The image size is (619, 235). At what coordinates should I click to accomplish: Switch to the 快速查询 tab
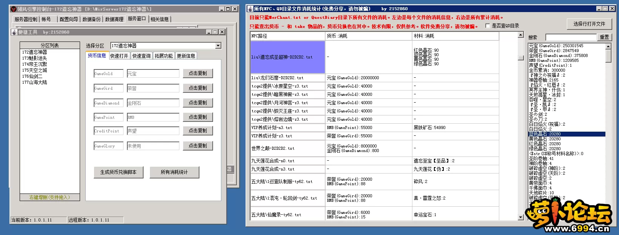[142, 56]
